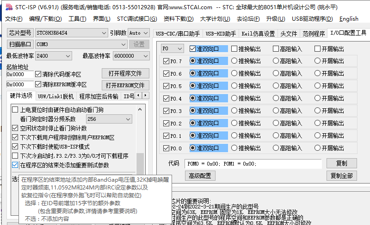The width and height of the screenshot is (370, 225).
Task: Click the hardware options scrollbar thumb
Action: pos(140,164)
